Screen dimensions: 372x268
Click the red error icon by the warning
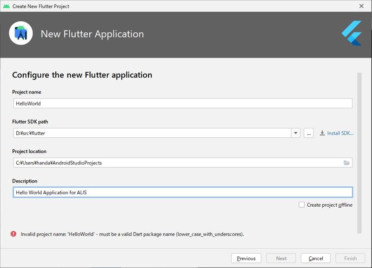point(13,234)
